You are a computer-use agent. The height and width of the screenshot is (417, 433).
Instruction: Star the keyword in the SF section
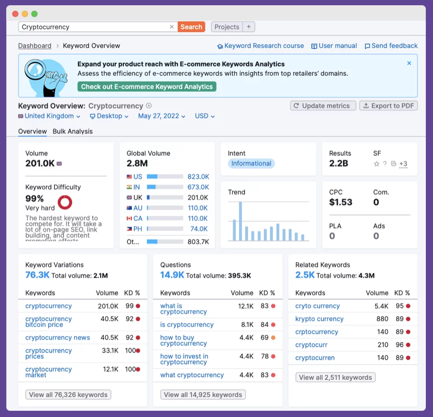click(x=377, y=164)
